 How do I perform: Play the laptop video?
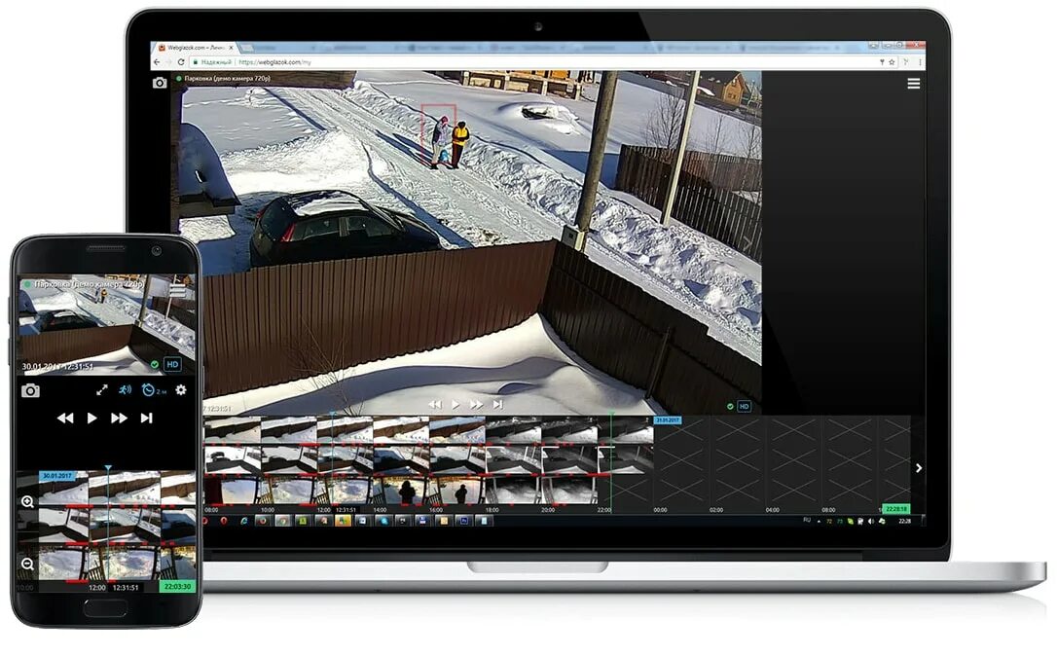(x=456, y=405)
